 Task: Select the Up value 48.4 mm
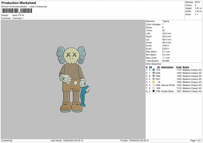[166, 39]
